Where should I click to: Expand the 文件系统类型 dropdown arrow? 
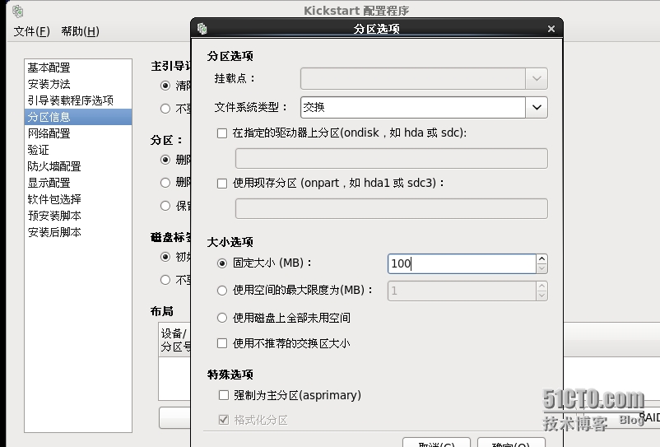click(537, 107)
